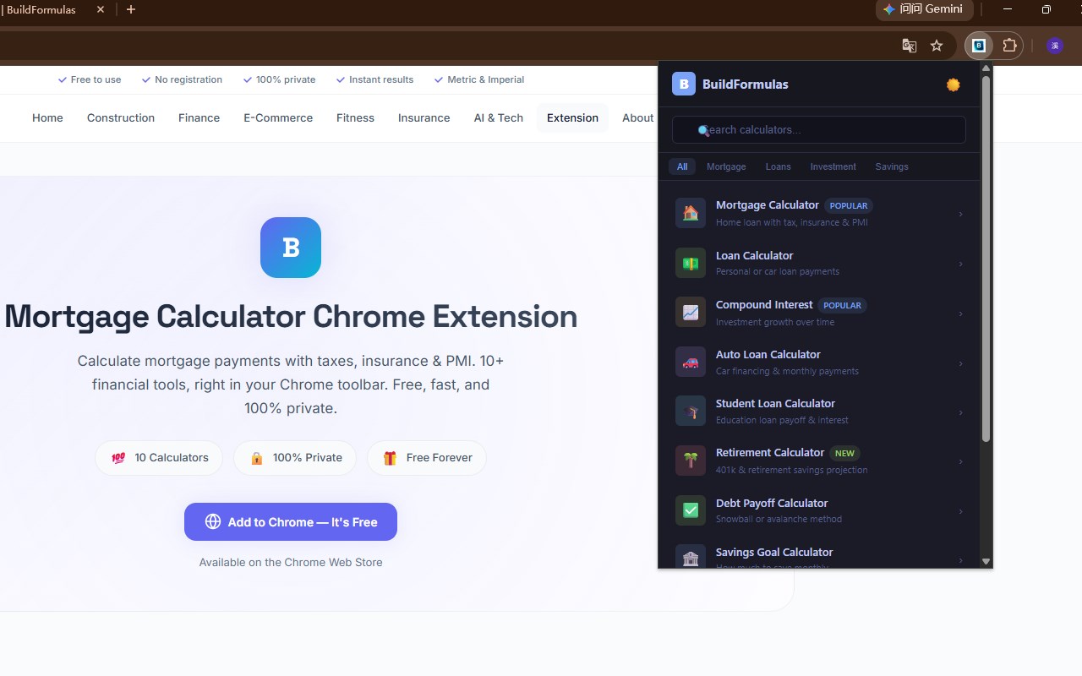Go to the Home nav link
The image size is (1082, 676).
47,118
